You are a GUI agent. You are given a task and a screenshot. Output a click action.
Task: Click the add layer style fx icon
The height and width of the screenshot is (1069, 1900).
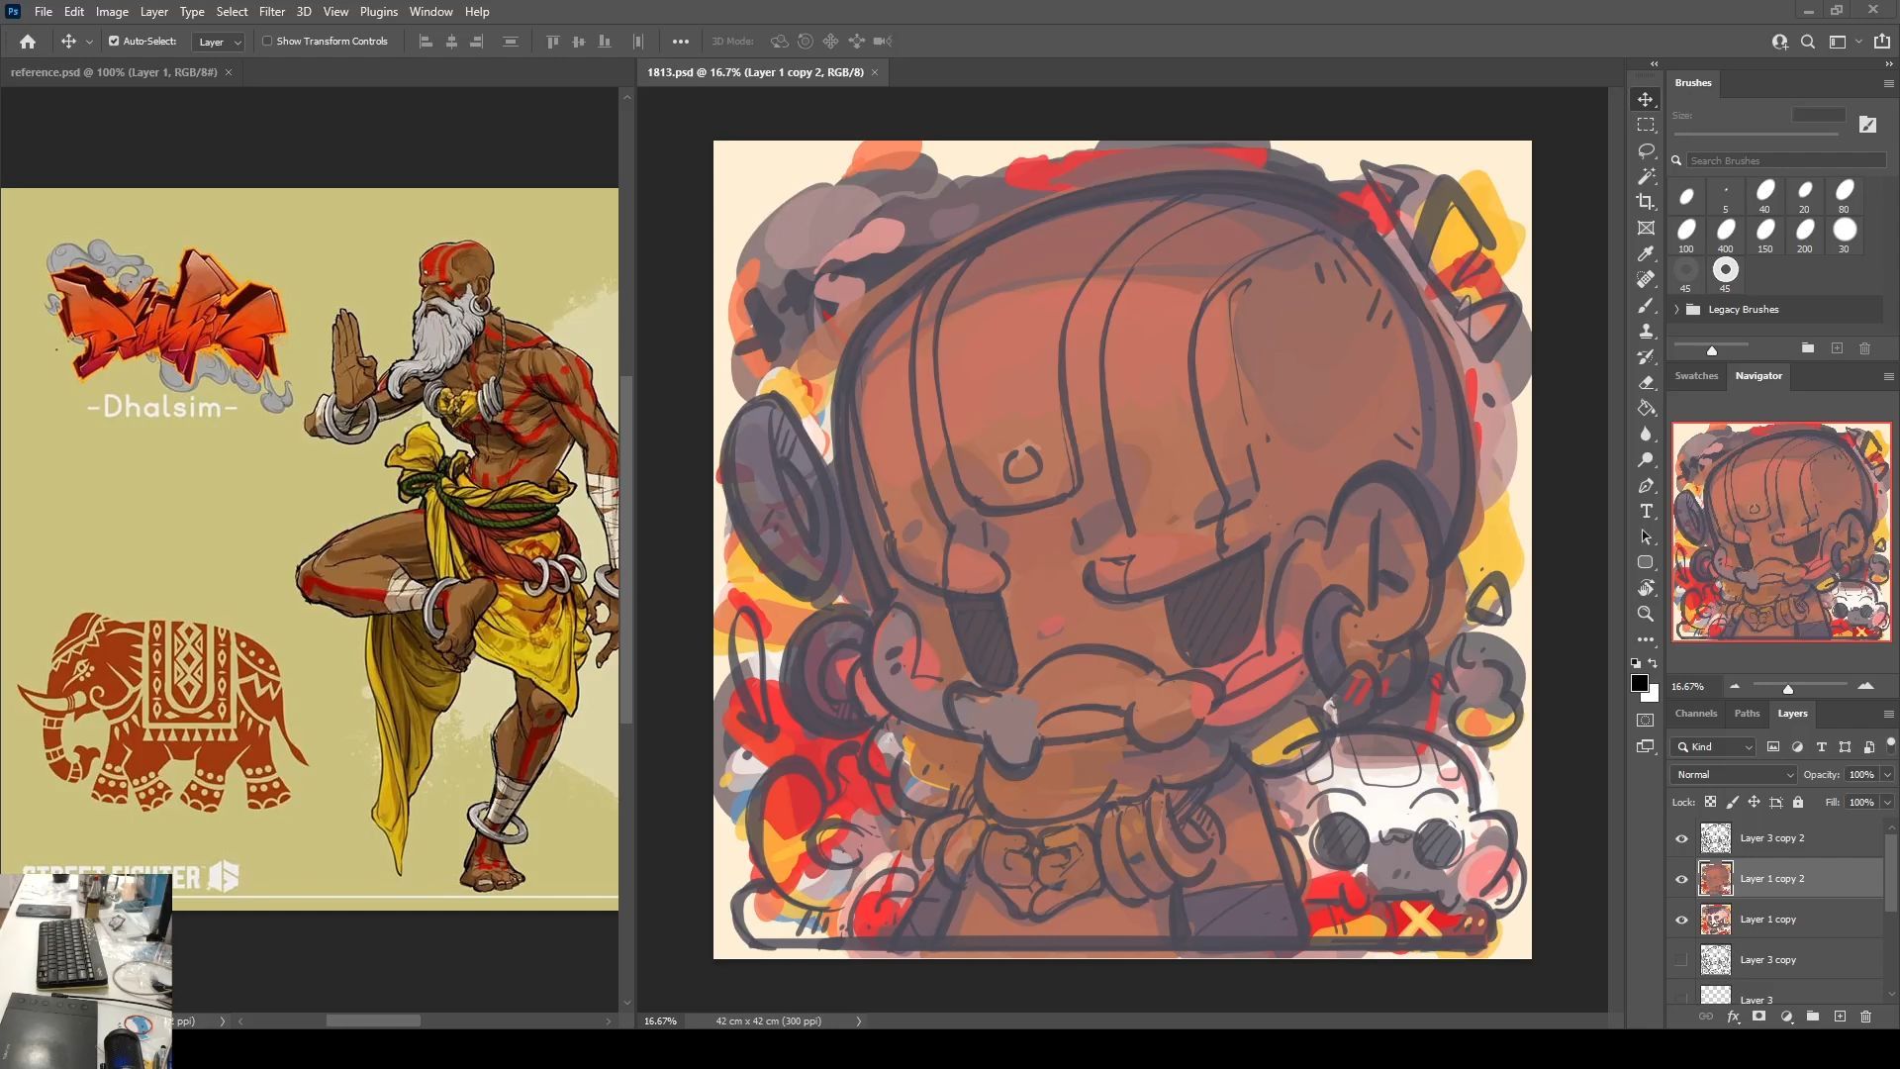point(1733,1017)
